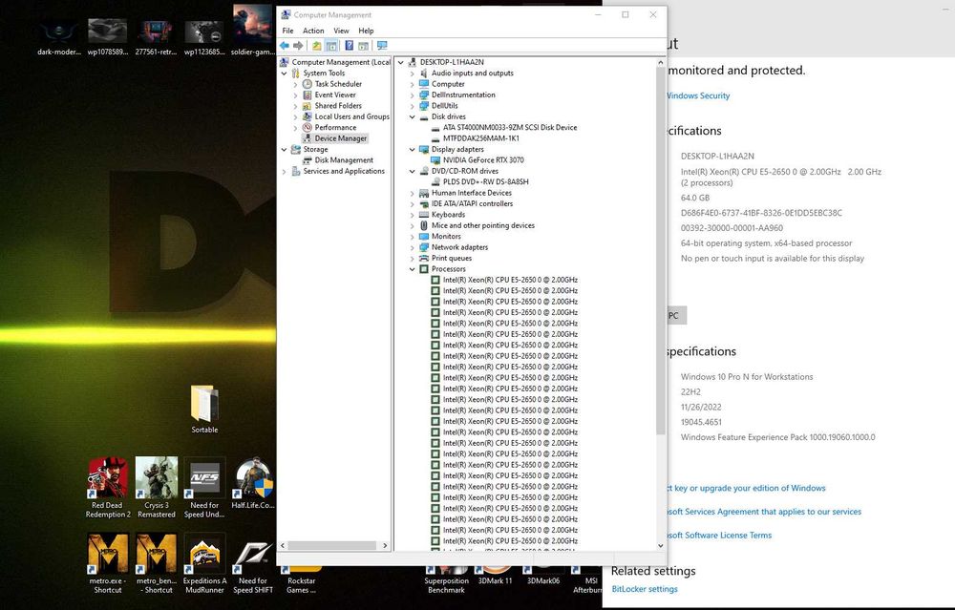Image resolution: width=955 pixels, height=610 pixels.
Task: Select the DESKTOP-L1HAA2N root node
Action: (x=452, y=62)
